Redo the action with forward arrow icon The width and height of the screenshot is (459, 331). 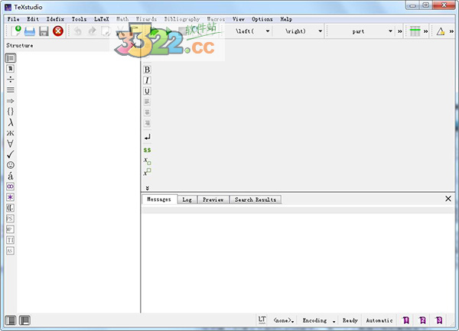coord(92,31)
